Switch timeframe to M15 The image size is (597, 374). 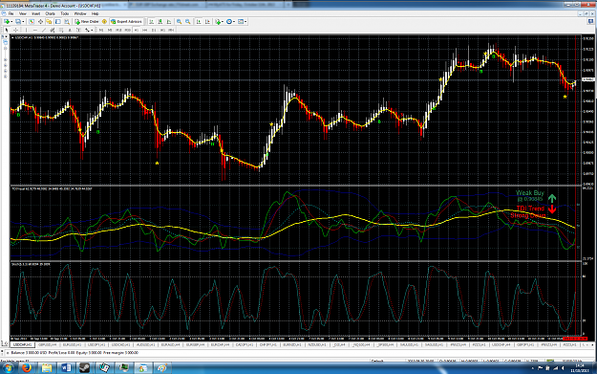click(118, 30)
